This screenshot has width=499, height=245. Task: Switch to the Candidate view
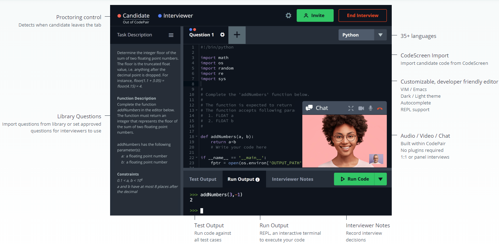[x=136, y=16]
